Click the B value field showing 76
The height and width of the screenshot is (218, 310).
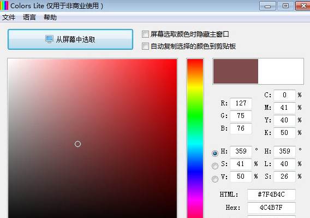coord(241,128)
